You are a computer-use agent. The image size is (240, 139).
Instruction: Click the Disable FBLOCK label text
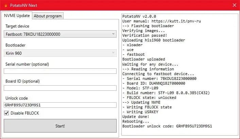point(25,113)
